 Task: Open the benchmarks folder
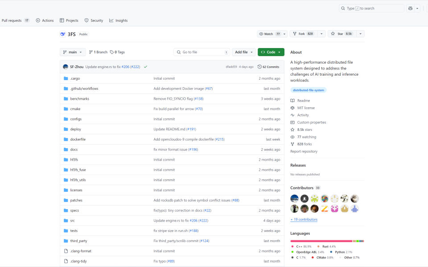[x=80, y=99]
